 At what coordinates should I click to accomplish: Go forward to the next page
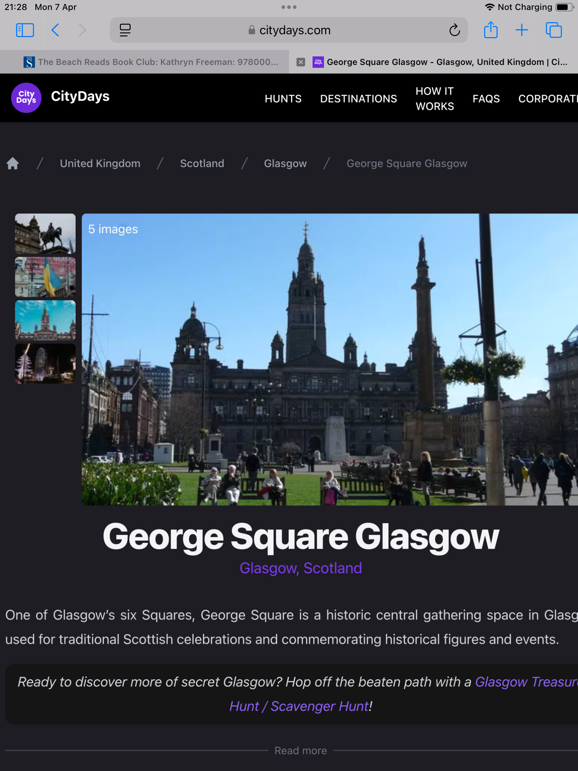tap(82, 30)
